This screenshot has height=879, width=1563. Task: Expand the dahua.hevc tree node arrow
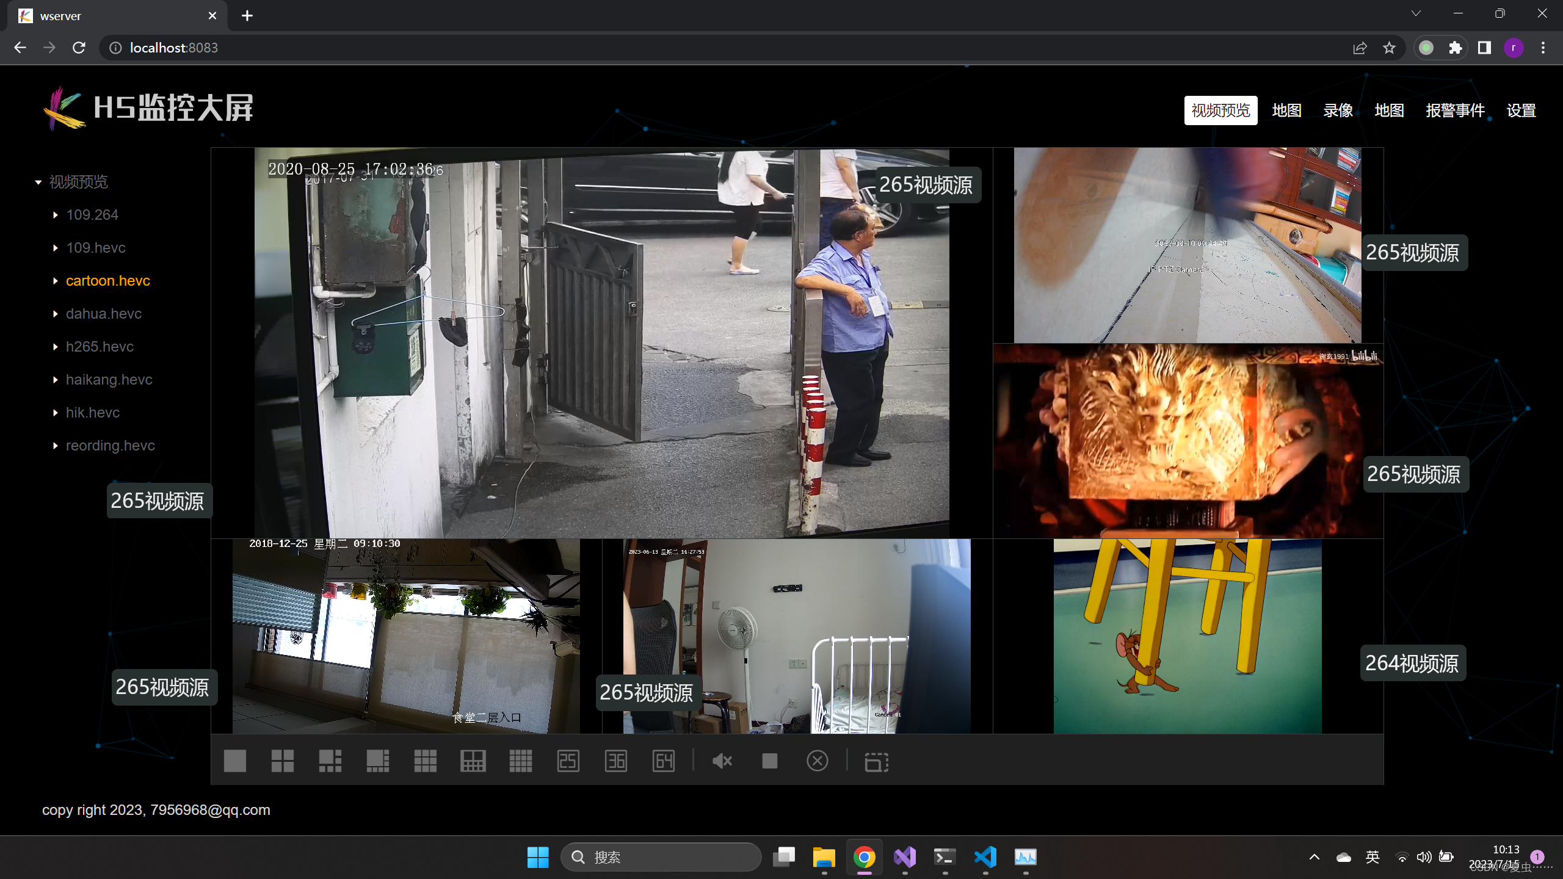(56, 314)
